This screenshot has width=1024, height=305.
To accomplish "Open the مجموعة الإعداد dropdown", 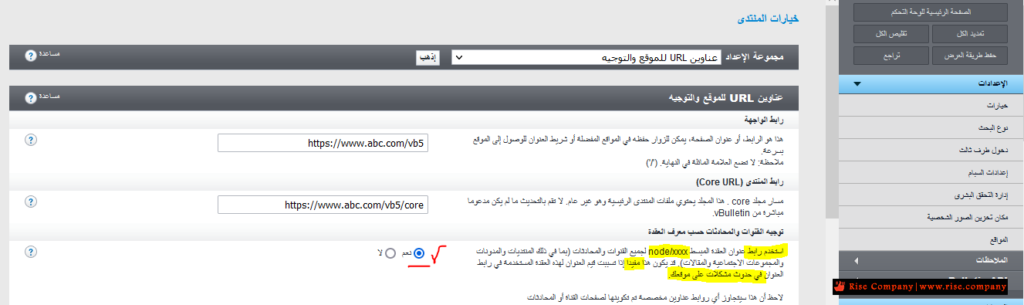I will tap(586, 58).
